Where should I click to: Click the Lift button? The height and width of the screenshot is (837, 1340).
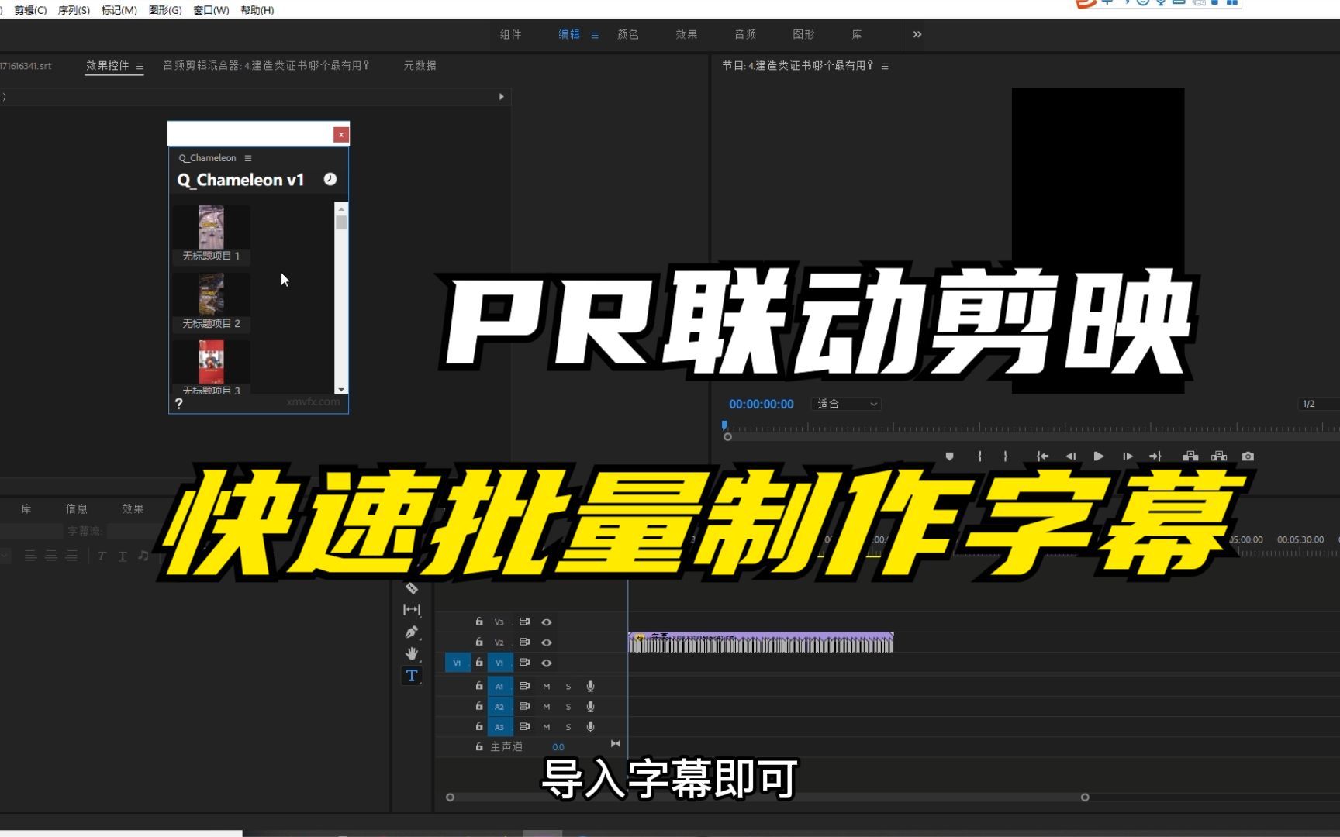coord(1190,456)
